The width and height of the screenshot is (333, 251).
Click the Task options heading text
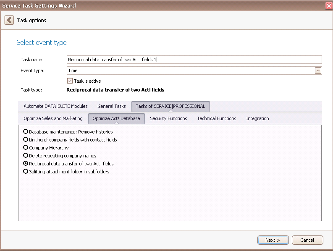(31, 21)
